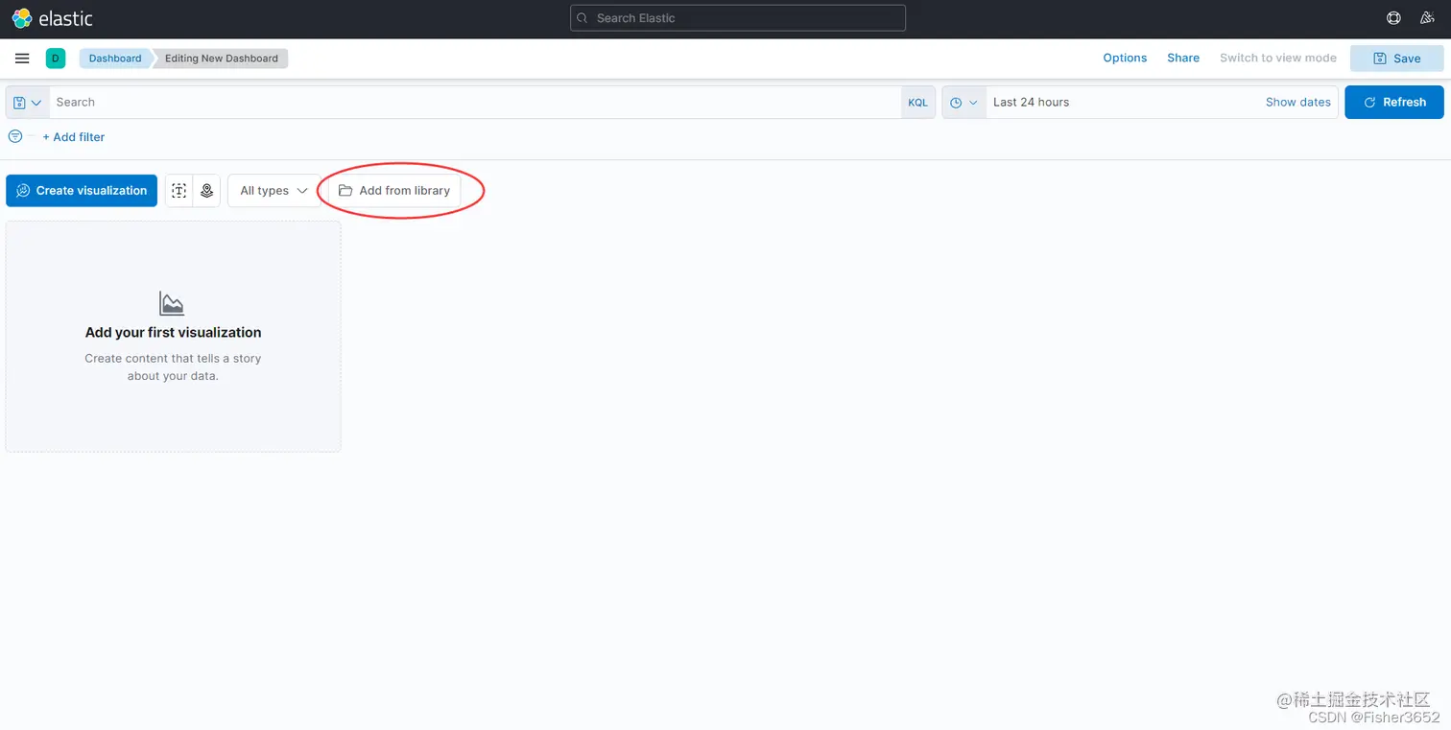Open the Share menu
This screenshot has width=1451, height=730.
point(1183,59)
